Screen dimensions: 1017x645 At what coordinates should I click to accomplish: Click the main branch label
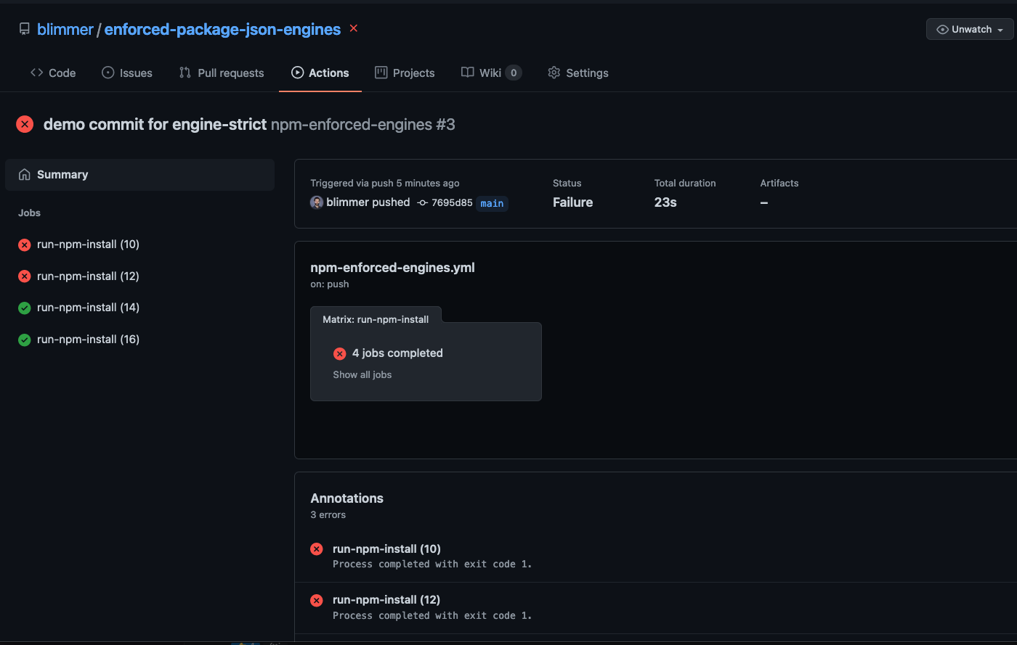pyautogui.click(x=492, y=203)
